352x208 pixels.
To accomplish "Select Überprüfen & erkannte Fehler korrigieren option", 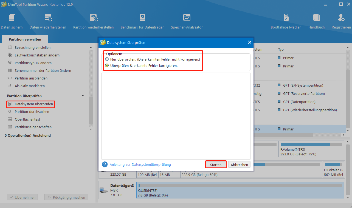I will [107, 65].
